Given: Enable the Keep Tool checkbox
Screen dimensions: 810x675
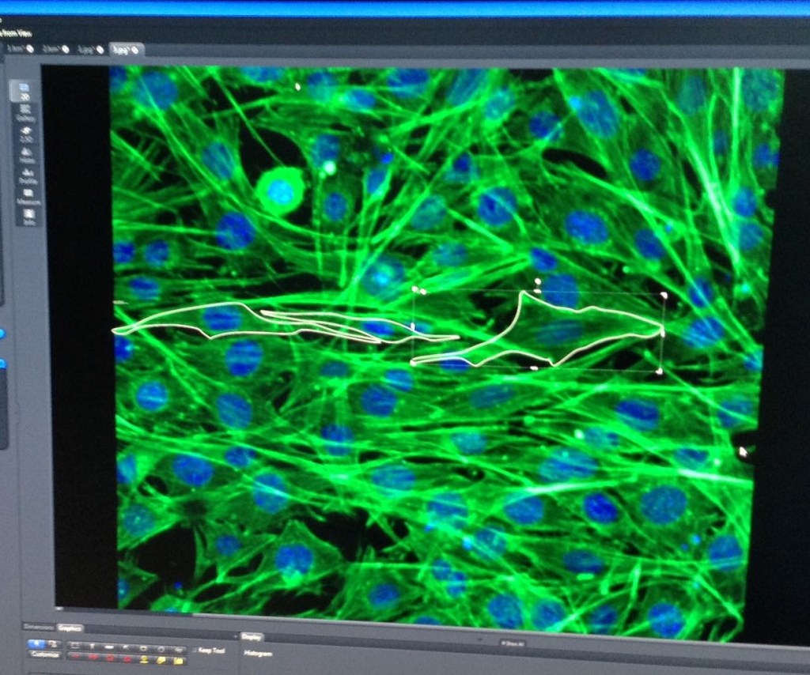Looking at the screenshot, I should point(194,650).
